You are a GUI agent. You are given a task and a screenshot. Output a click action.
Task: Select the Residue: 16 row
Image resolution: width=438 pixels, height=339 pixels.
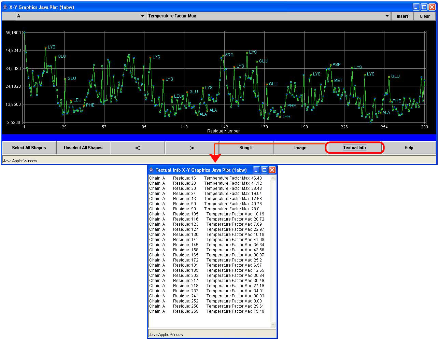(206, 178)
